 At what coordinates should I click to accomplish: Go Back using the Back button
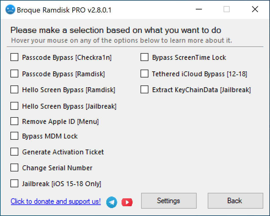pos(235,201)
